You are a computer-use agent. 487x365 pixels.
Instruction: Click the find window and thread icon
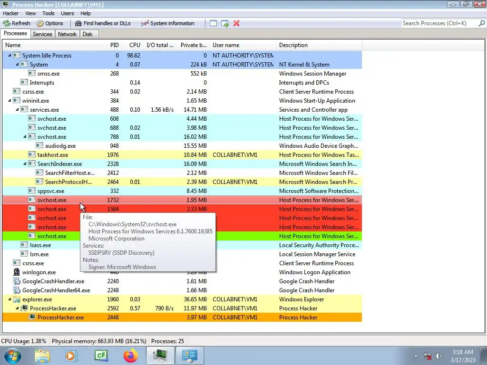pos(225,23)
